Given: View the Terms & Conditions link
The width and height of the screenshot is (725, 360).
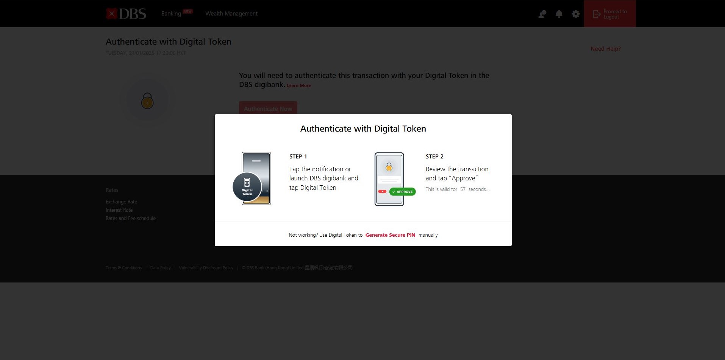Looking at the screenshot, I should coord(123,268).
